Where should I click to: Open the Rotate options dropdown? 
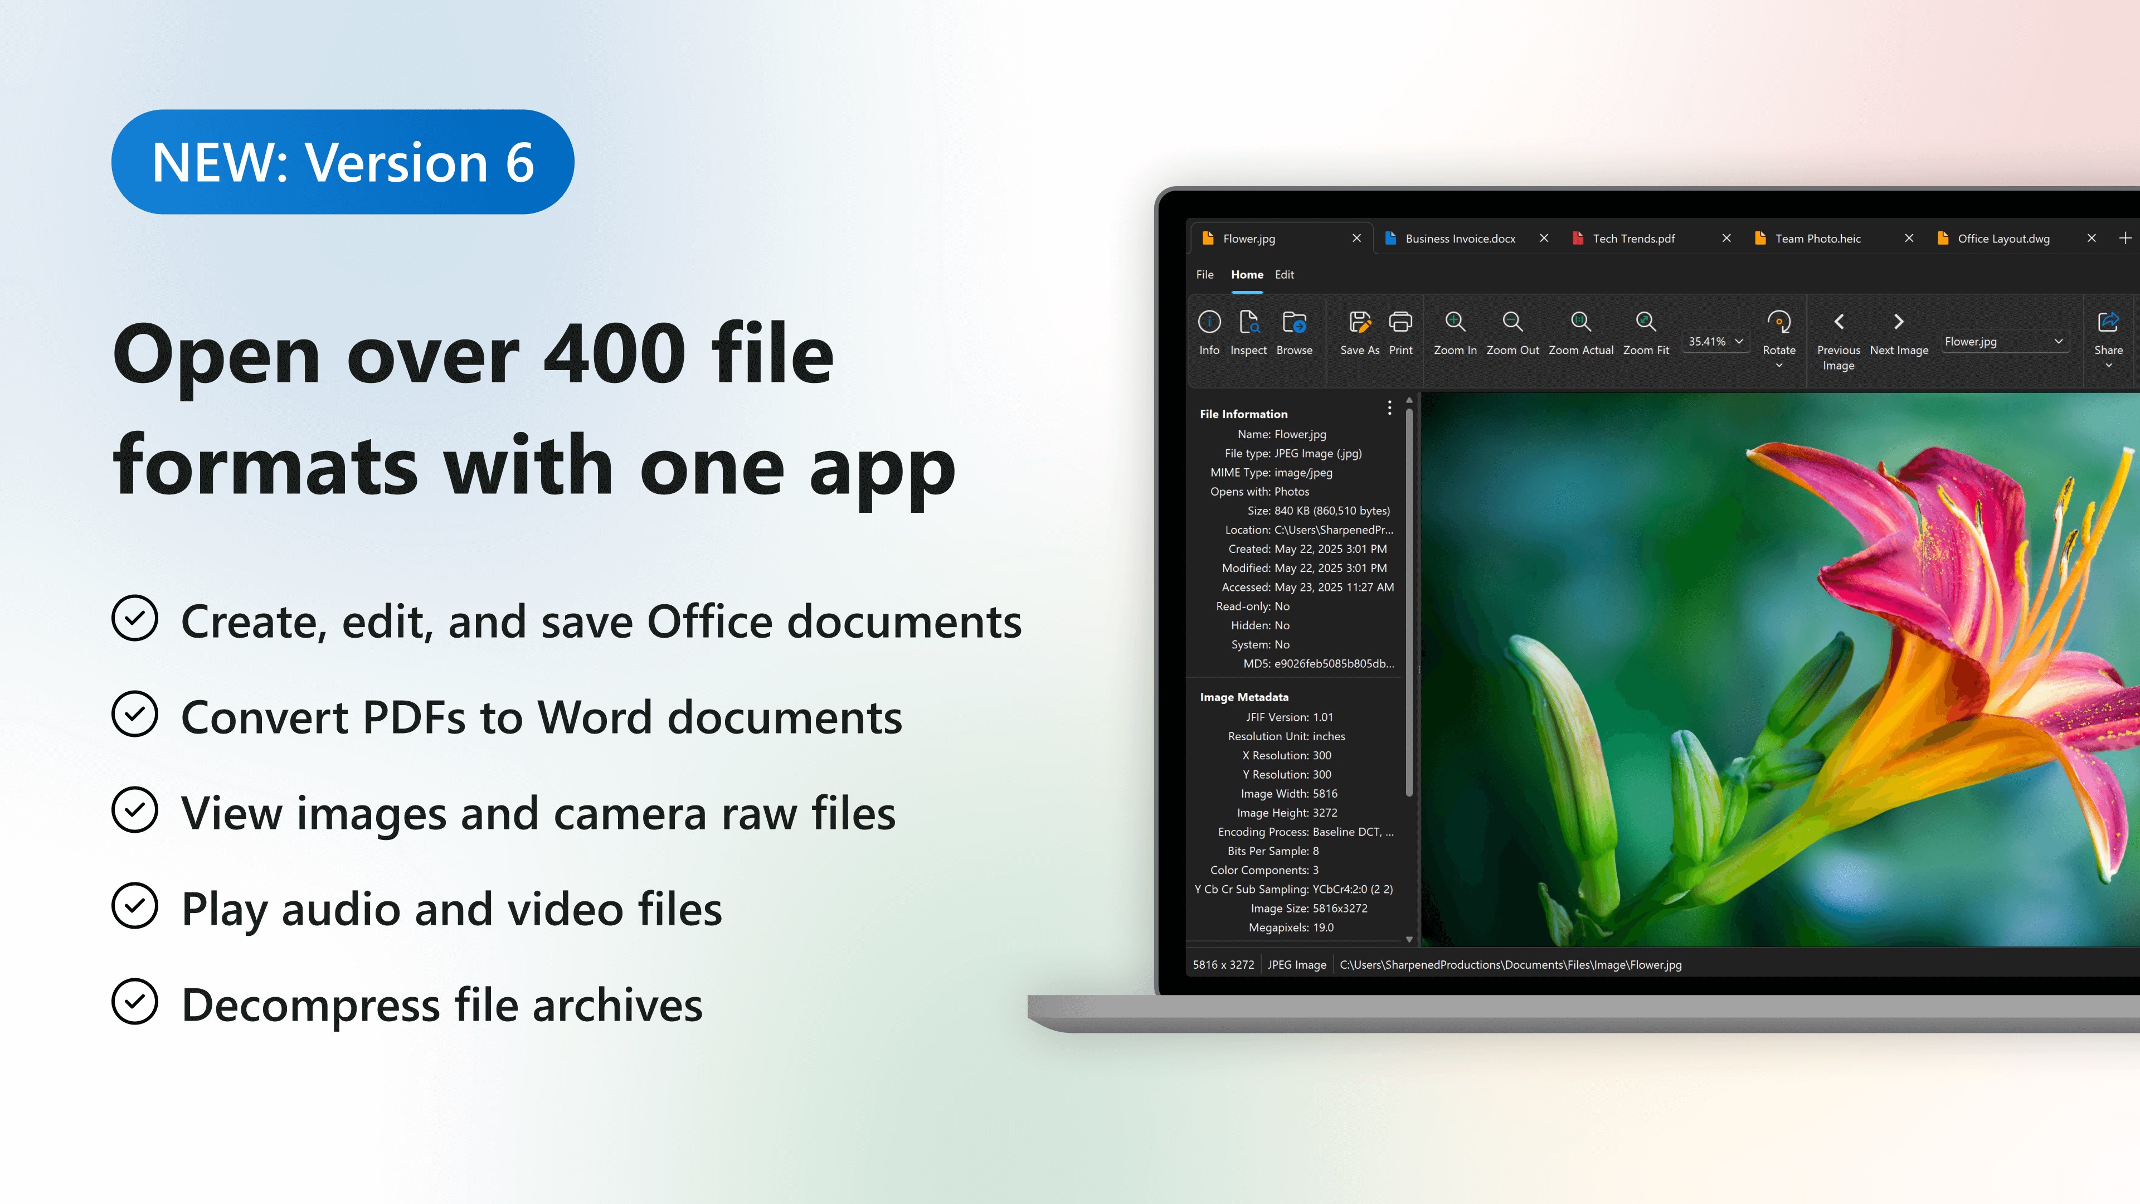[1779, 365]
